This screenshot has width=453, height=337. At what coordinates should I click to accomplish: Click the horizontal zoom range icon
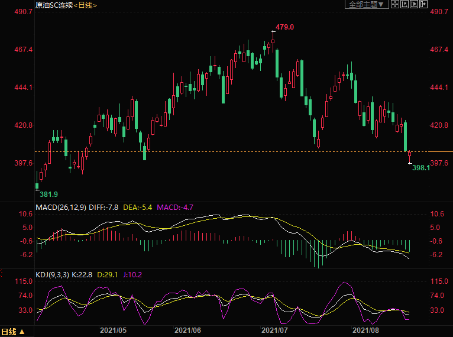click(x=403, y=4)
